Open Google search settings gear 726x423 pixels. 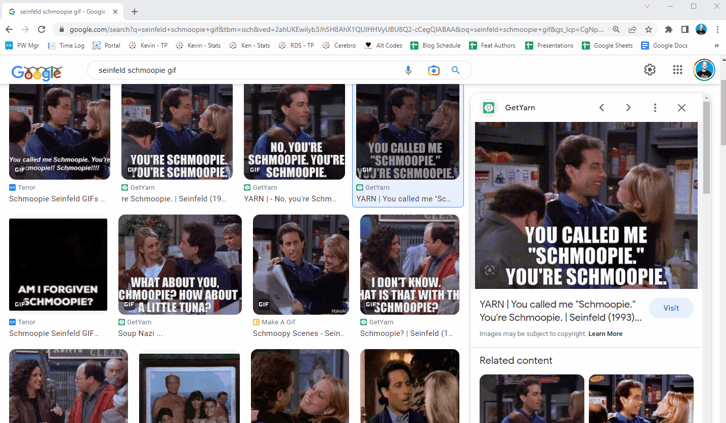coord(650,70)
